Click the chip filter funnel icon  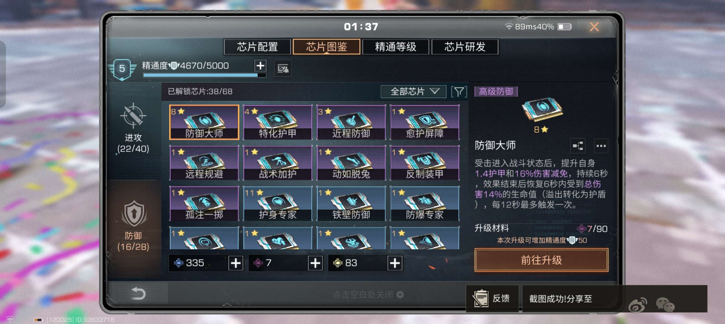point(459,92)
